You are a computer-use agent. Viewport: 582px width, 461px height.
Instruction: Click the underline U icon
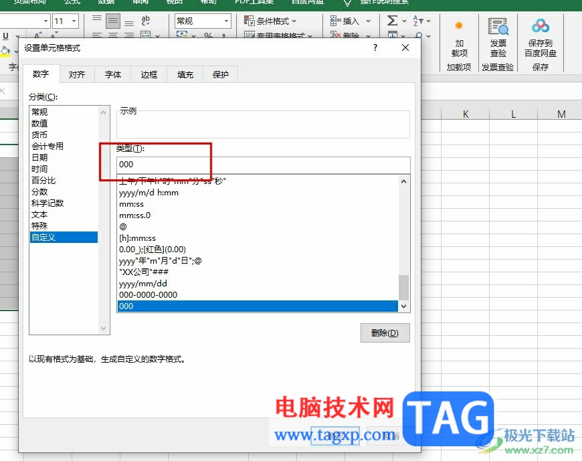click(x=5, y=36)
